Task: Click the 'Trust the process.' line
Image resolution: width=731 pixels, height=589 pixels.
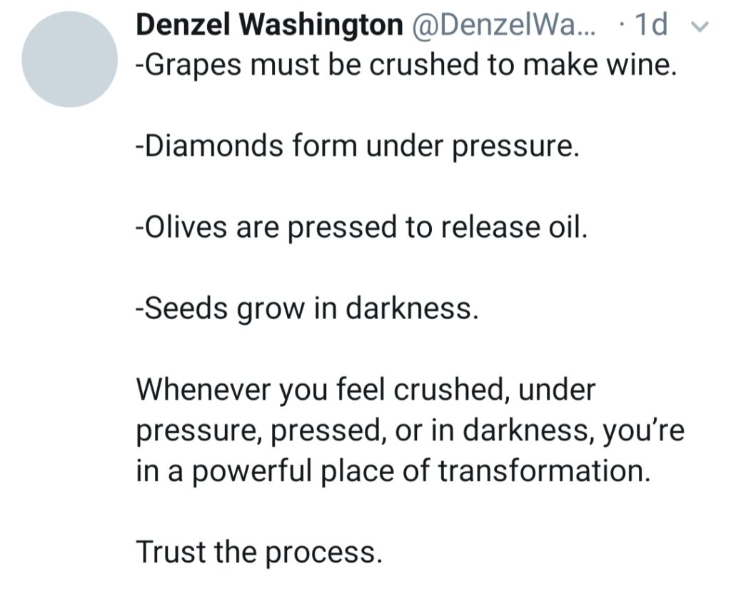Action: point(259,552)
